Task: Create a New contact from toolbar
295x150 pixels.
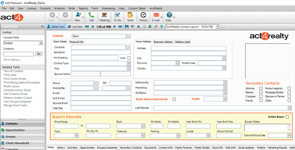Action: tap(78, 17)
